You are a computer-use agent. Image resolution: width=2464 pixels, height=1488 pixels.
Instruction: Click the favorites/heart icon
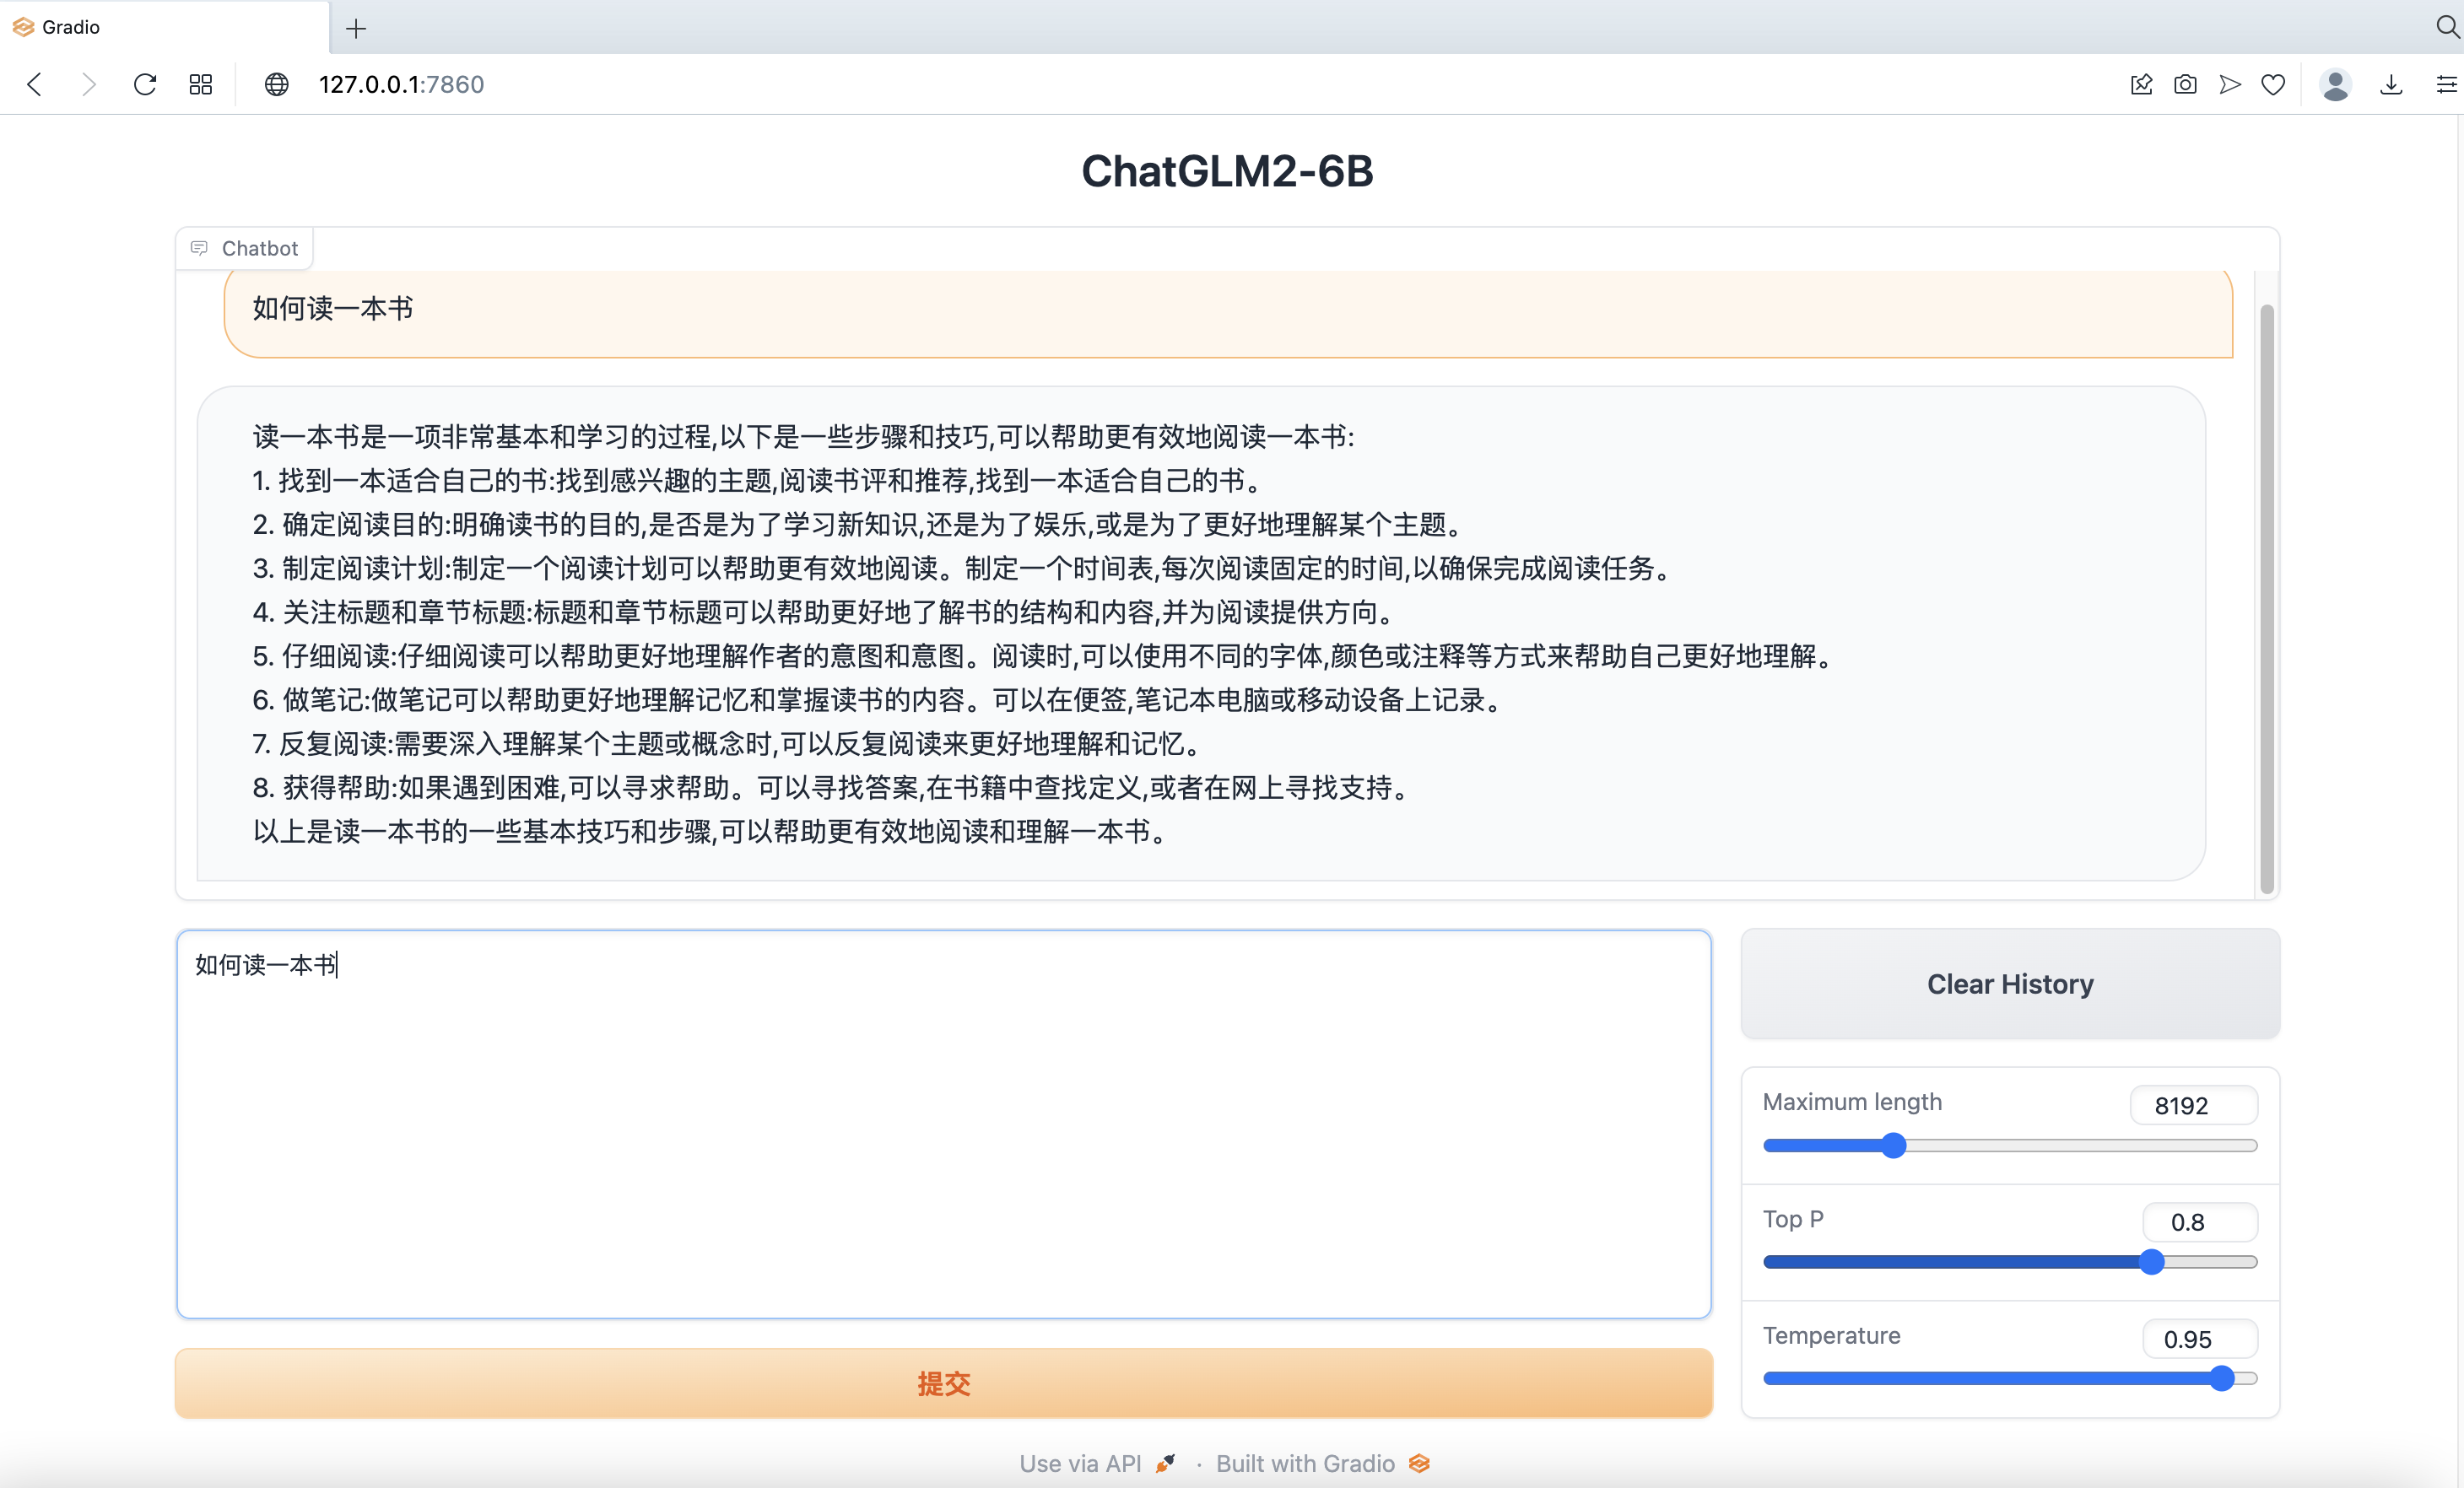point(2271,83)
